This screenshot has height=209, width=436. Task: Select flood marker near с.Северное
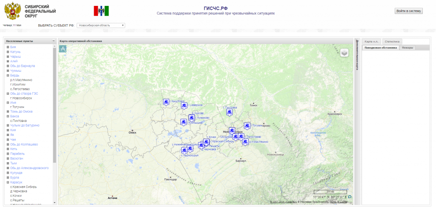(184, 105)
